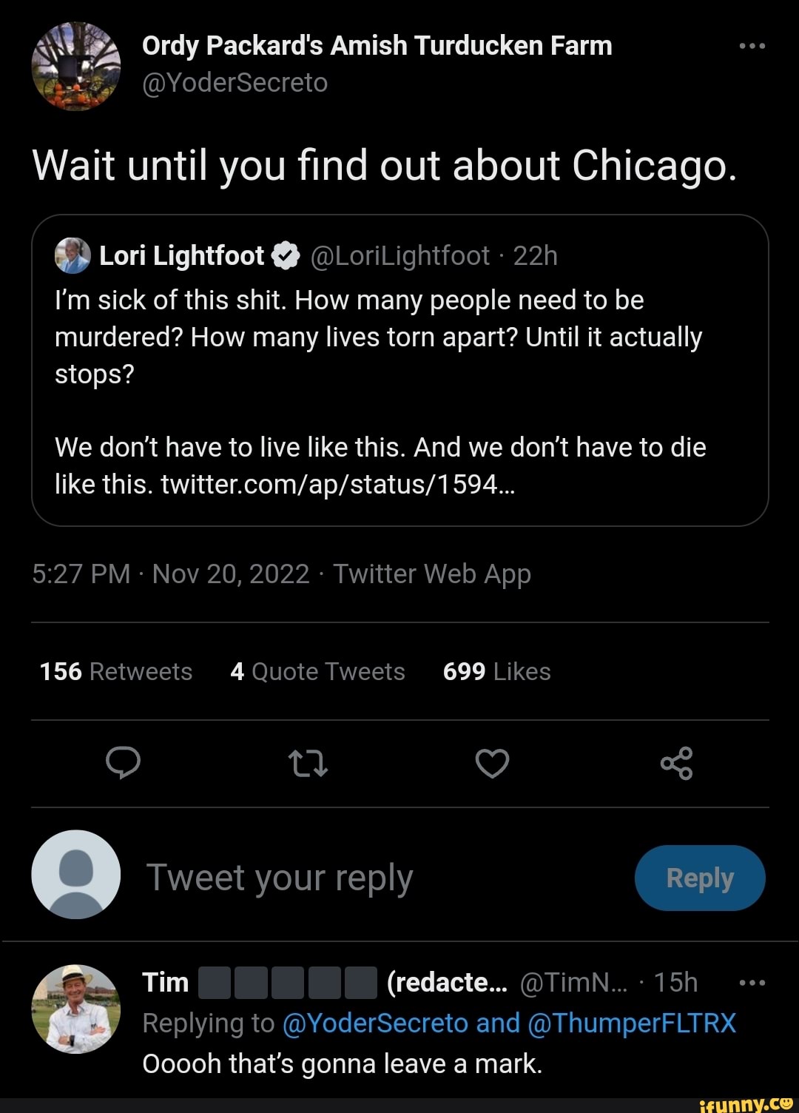View the 4 Quote Tweets

click(x=317, y=671)
